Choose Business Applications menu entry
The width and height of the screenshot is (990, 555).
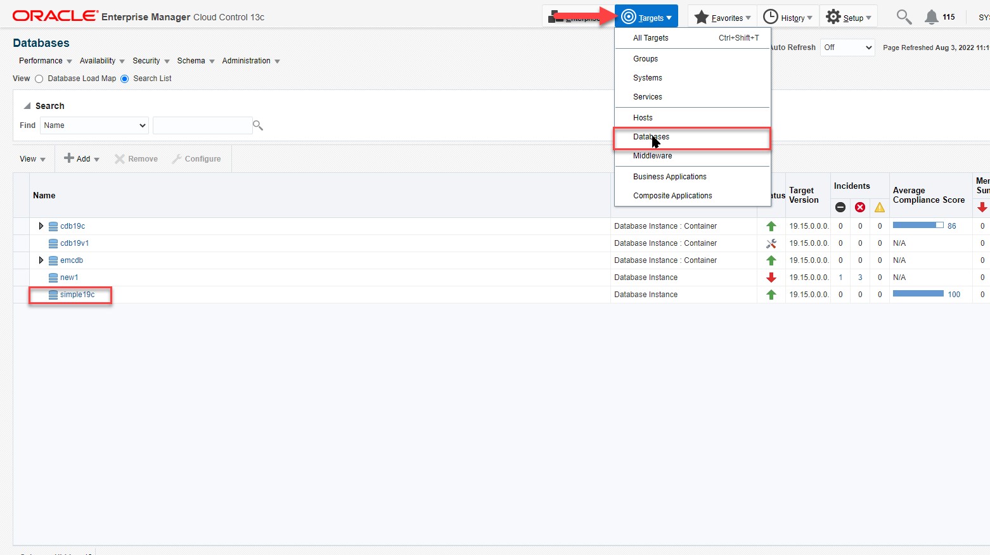(693, 177)
